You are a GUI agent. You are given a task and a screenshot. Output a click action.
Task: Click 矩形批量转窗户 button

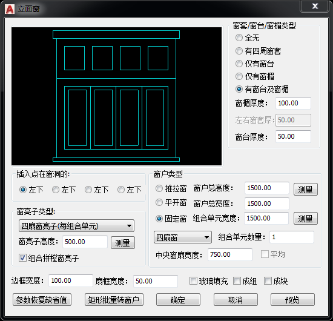114,300
